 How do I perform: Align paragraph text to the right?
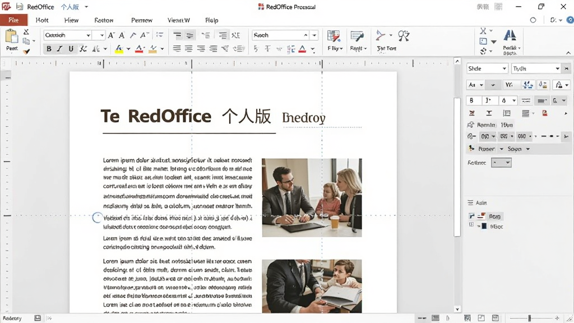pyautogui.click(x=201, y=48)
